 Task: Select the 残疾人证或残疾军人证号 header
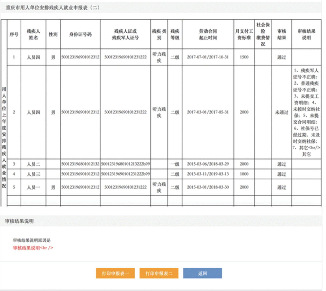125,34
